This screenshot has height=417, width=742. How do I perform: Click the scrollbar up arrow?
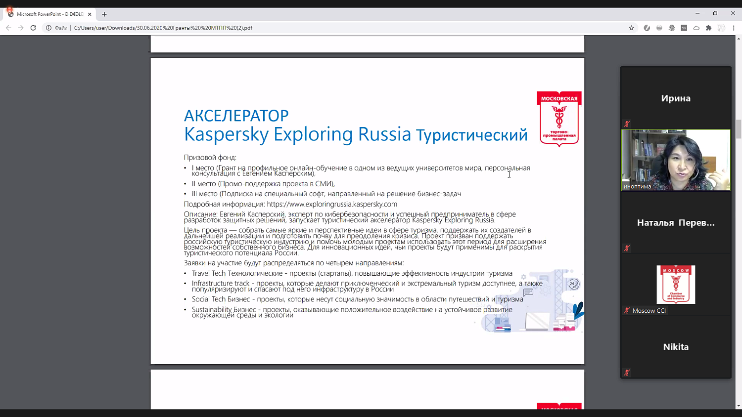click(739, 38)
